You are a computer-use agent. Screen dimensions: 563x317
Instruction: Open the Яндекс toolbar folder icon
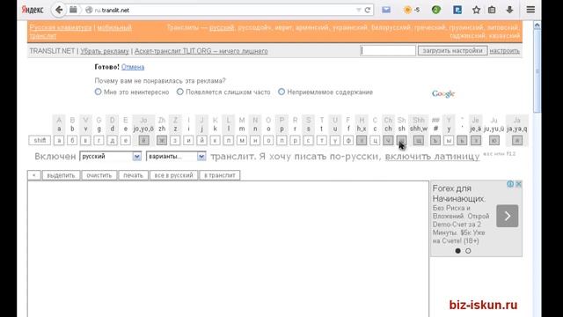coord(73,10)
